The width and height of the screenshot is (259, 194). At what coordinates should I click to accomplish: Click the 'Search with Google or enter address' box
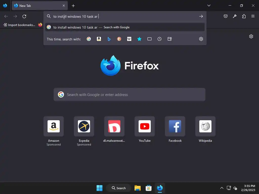[x=129, y=94]
